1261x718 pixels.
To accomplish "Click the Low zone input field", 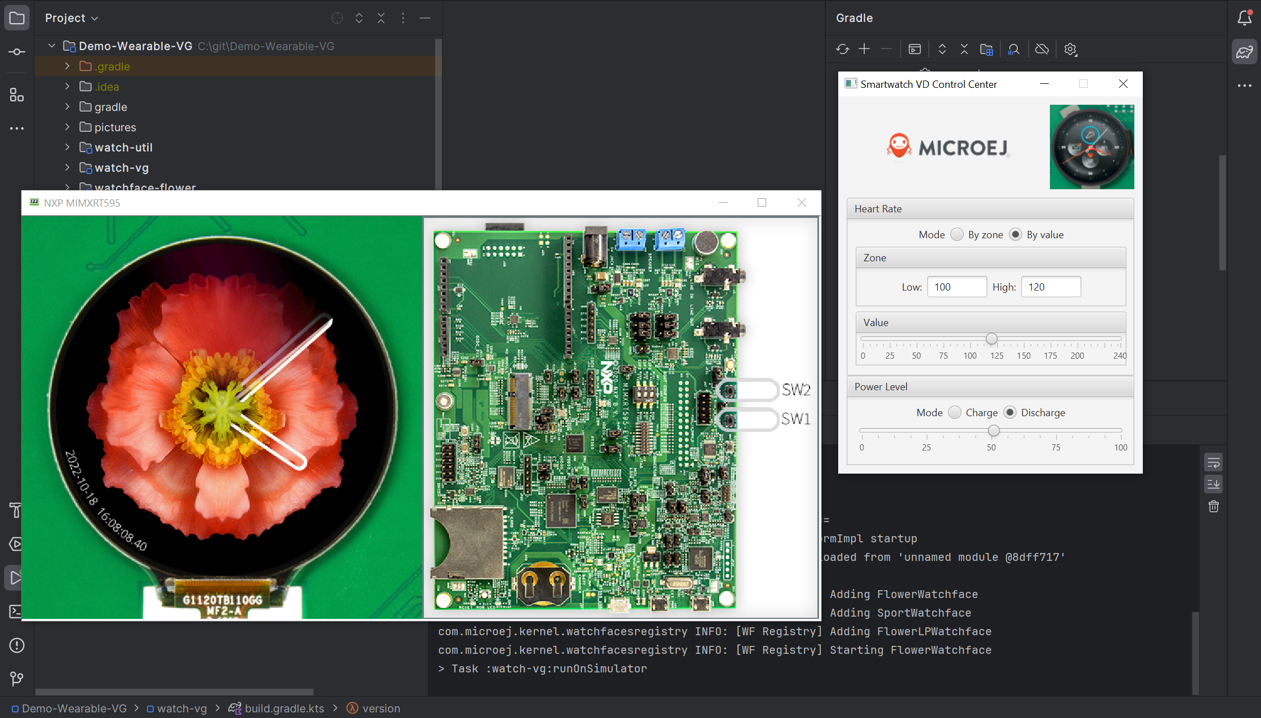I will (x=956, y=287).
